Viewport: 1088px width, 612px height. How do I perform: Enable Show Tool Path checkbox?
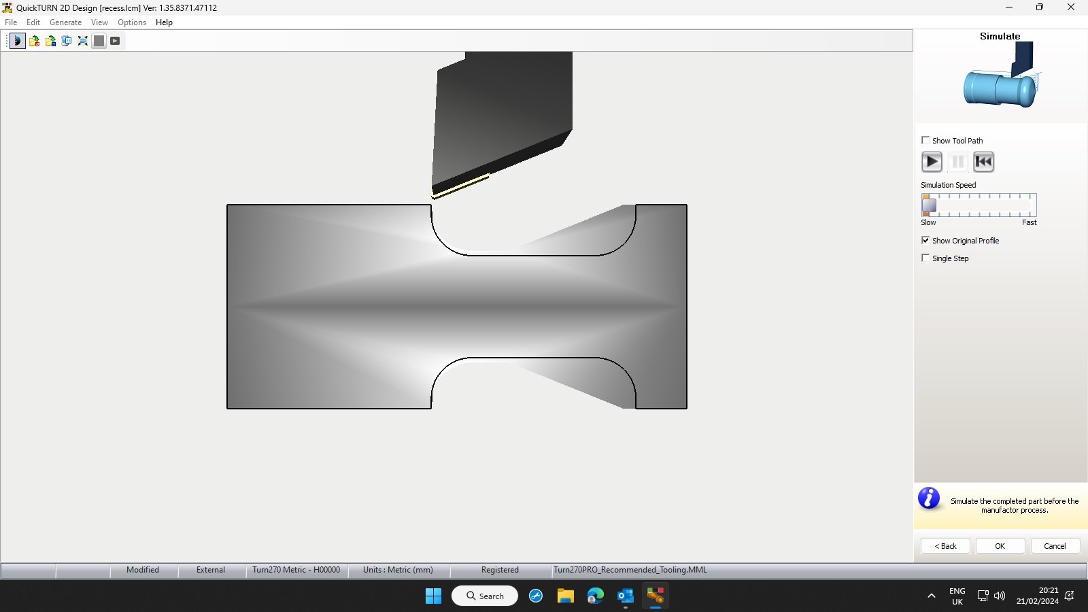click(925, 141)
